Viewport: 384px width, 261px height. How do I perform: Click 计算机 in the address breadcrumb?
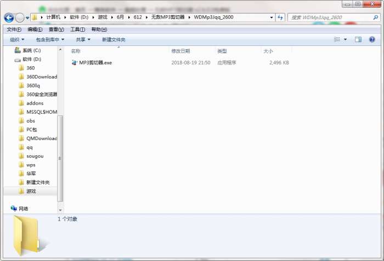pyautogui.click(x=53, y=17)
